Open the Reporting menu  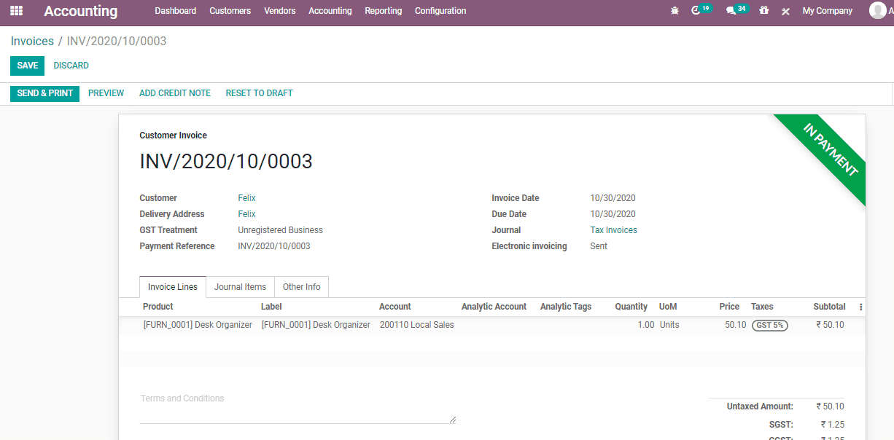pos(383,10)
